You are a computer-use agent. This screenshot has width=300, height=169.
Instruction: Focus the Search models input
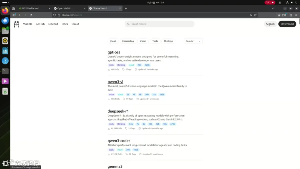click(159, 24)
